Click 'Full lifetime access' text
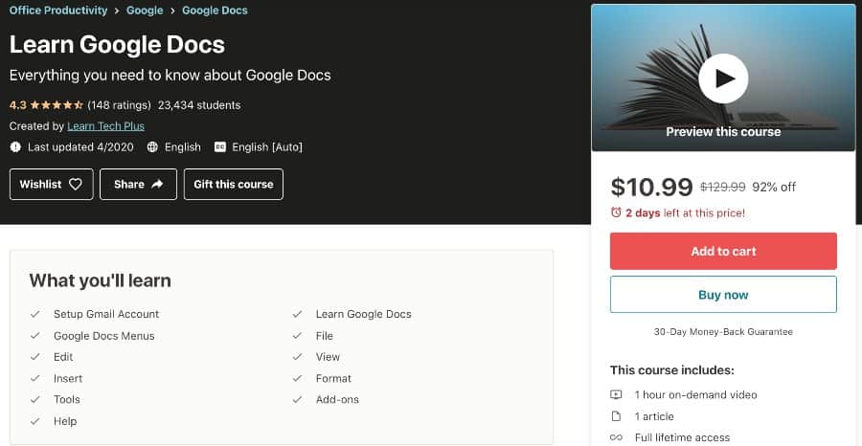 pyautogui.click(x=682, y=437)
